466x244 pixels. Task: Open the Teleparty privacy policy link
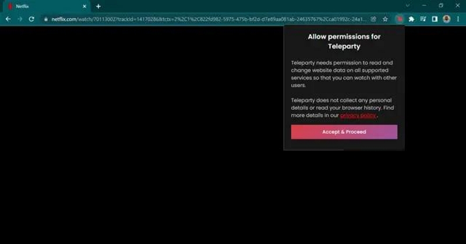click(x=358, y=116)
